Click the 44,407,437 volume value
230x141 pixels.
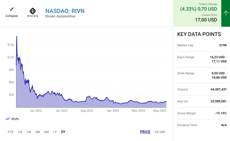pos(219,89)
